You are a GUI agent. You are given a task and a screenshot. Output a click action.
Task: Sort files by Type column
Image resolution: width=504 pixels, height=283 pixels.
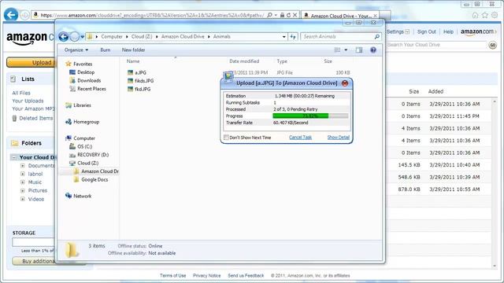[x=282, y=61]
